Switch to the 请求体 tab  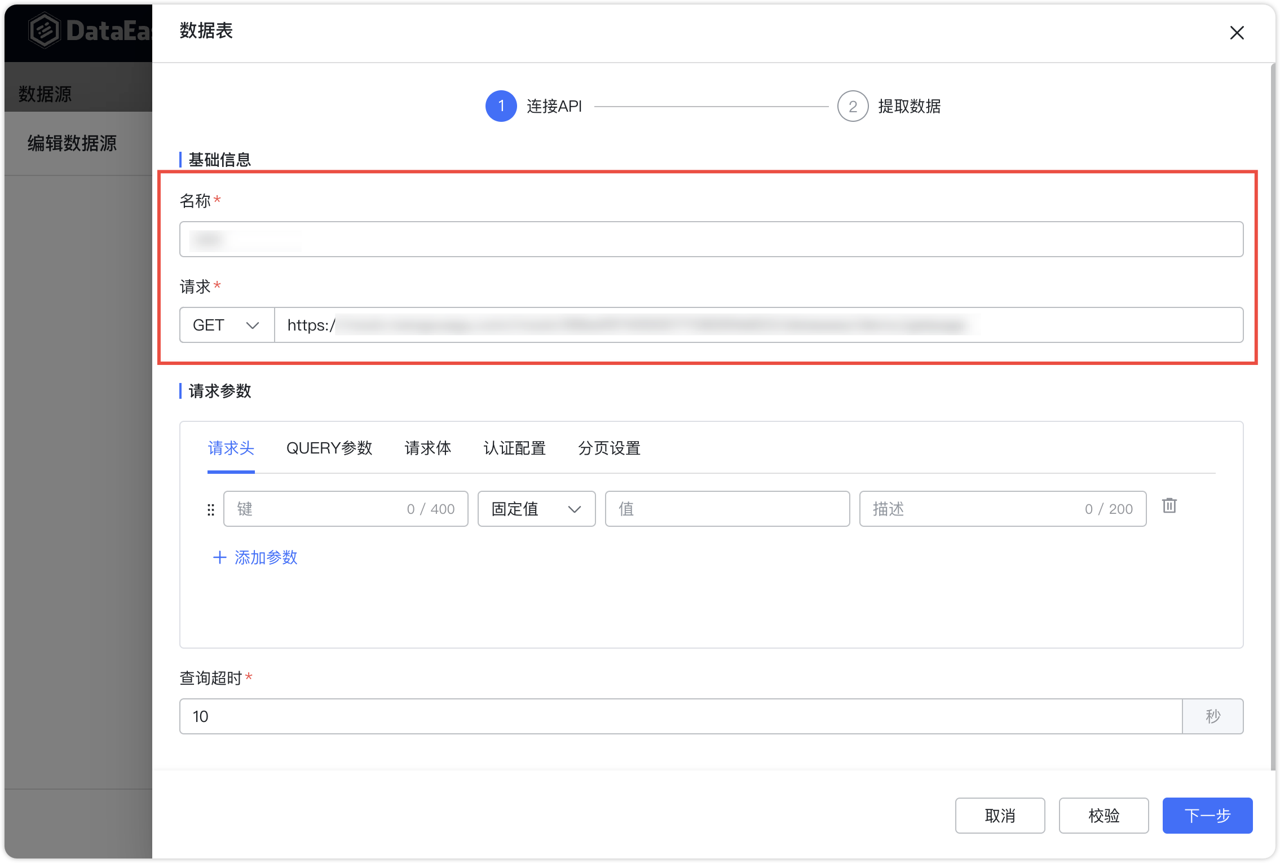click(428, 448)
